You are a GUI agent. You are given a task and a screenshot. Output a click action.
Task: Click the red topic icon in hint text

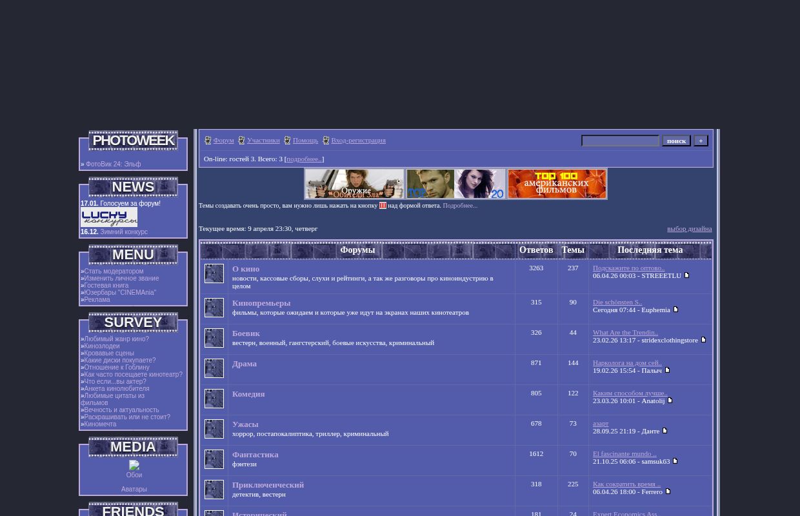(x=383, y=206)
